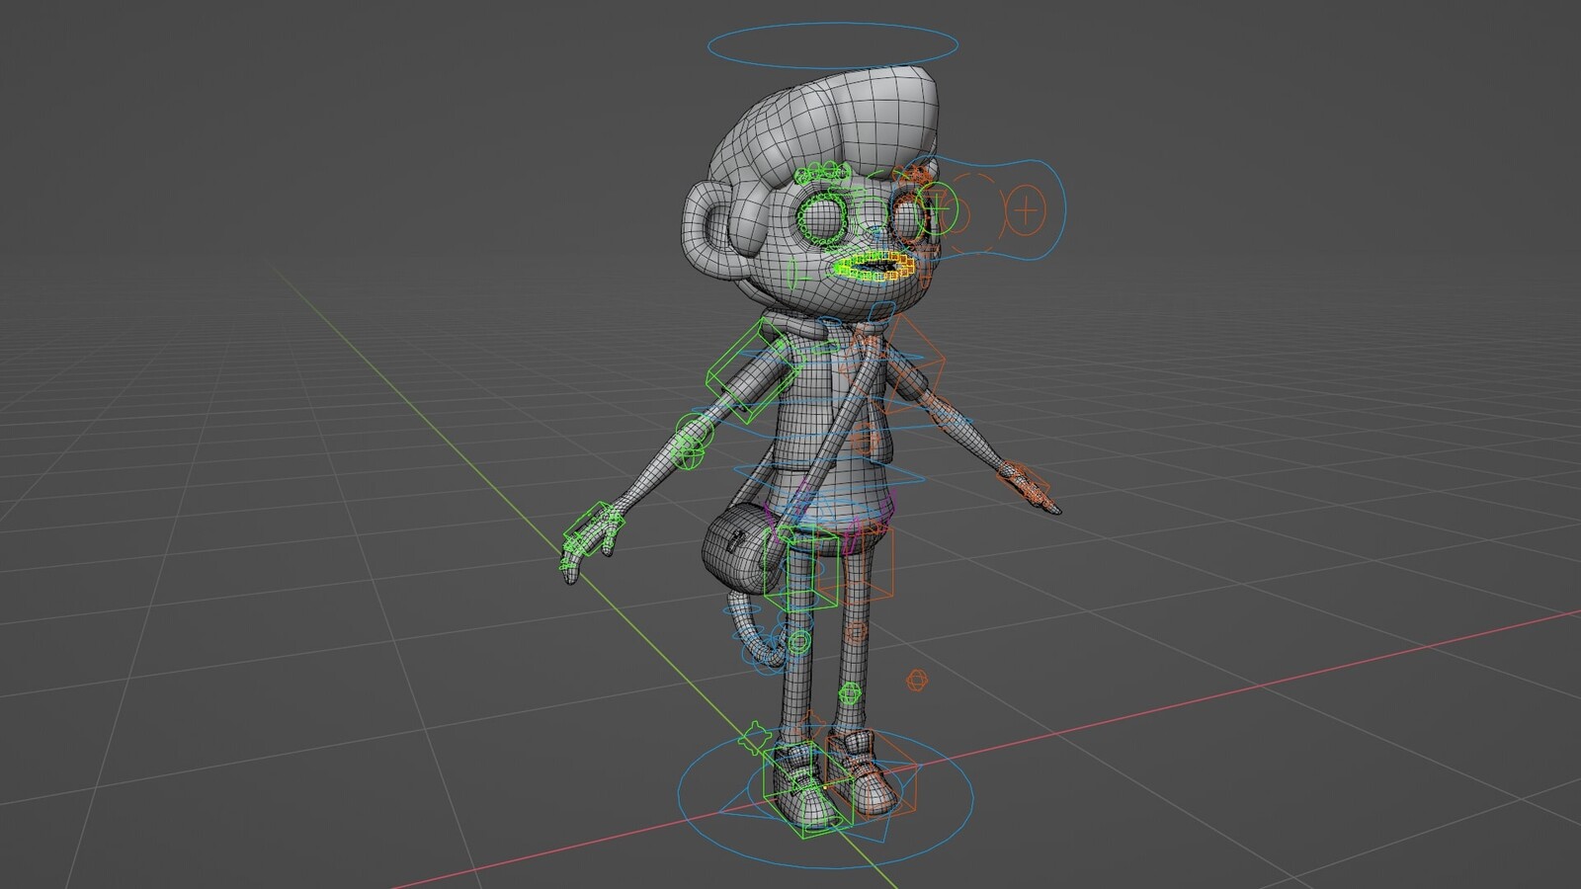Screen dimensions: 1581x889
Task: Select the large blue root circle at the feet
Action: click(825, 796)
